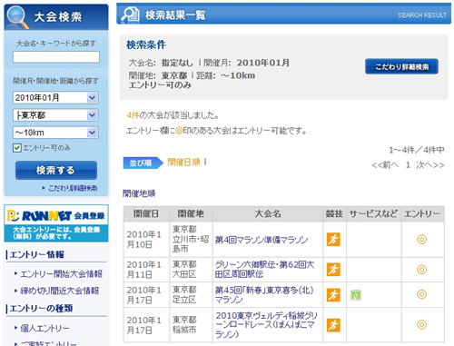Click page number 1
454x346 pixels.
pyautogui.click(x=408, y=165)
